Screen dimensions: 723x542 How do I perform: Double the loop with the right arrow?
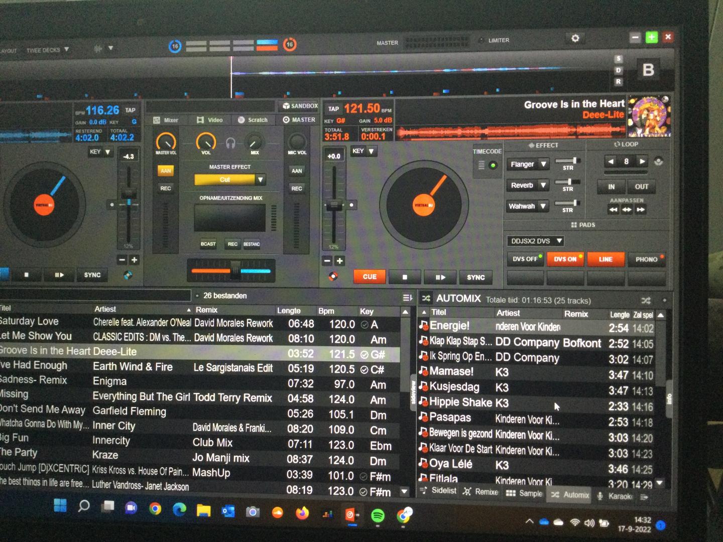point(642,161)
